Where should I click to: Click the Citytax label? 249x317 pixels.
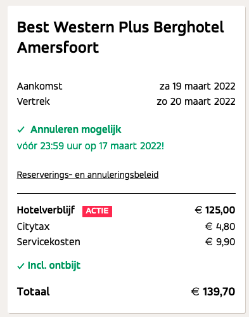(33, 227)
